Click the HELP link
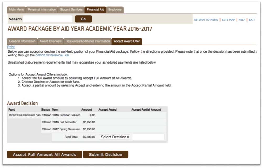The image size is (263, 168). pos(242,20)
